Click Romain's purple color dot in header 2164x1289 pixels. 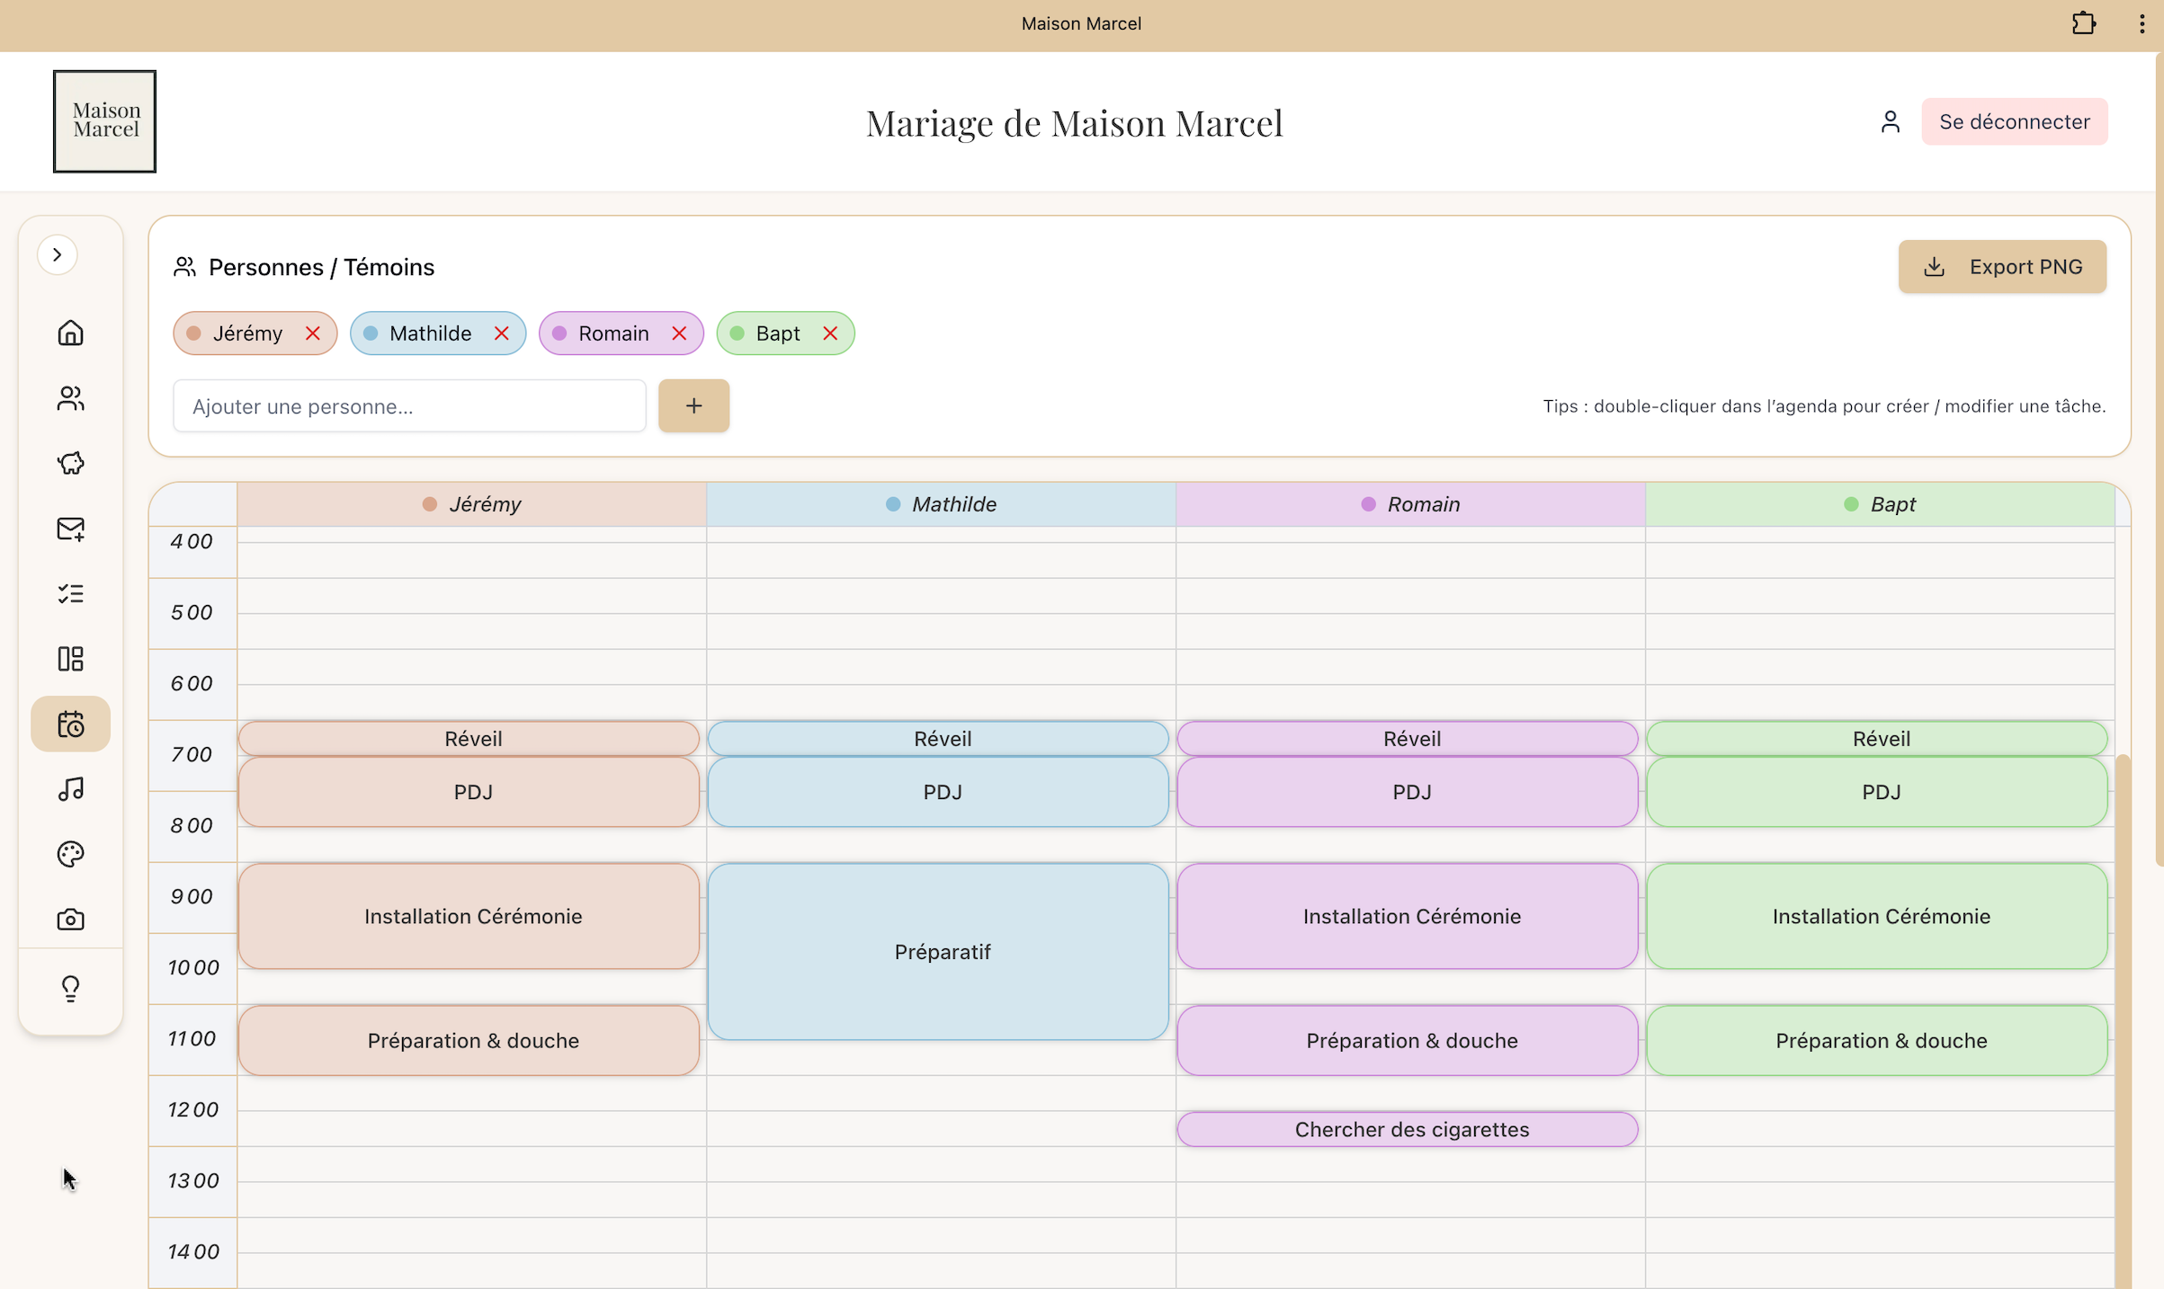(1368, 504)
